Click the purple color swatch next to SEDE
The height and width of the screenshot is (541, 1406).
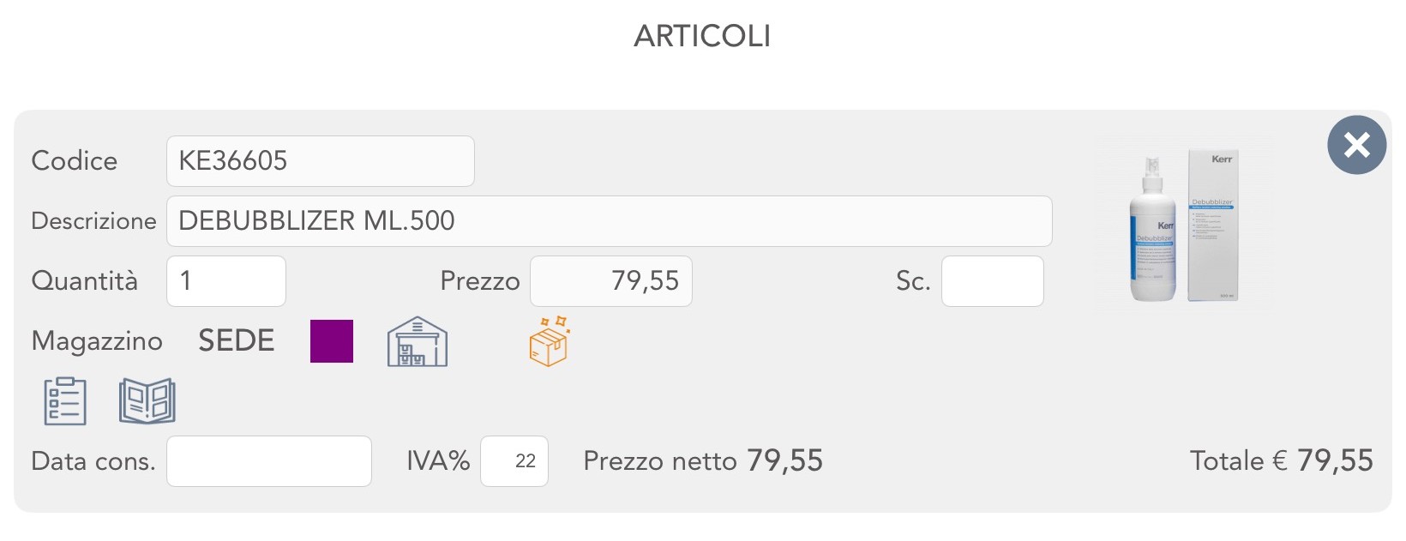[x=332, y=341]
